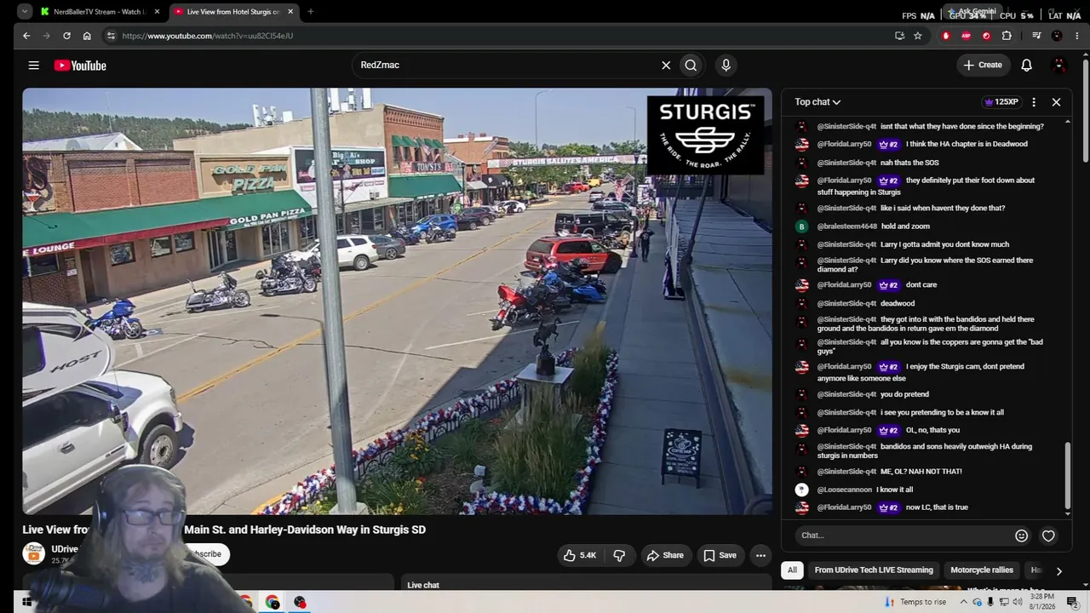Bookmark this page with the star
The width and height of the screenshot is (1090, 613).
(918, 36)
